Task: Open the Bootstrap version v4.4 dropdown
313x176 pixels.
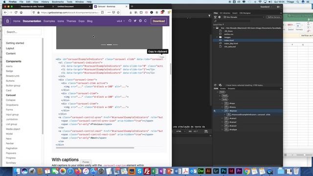Action: click(121, 21)
